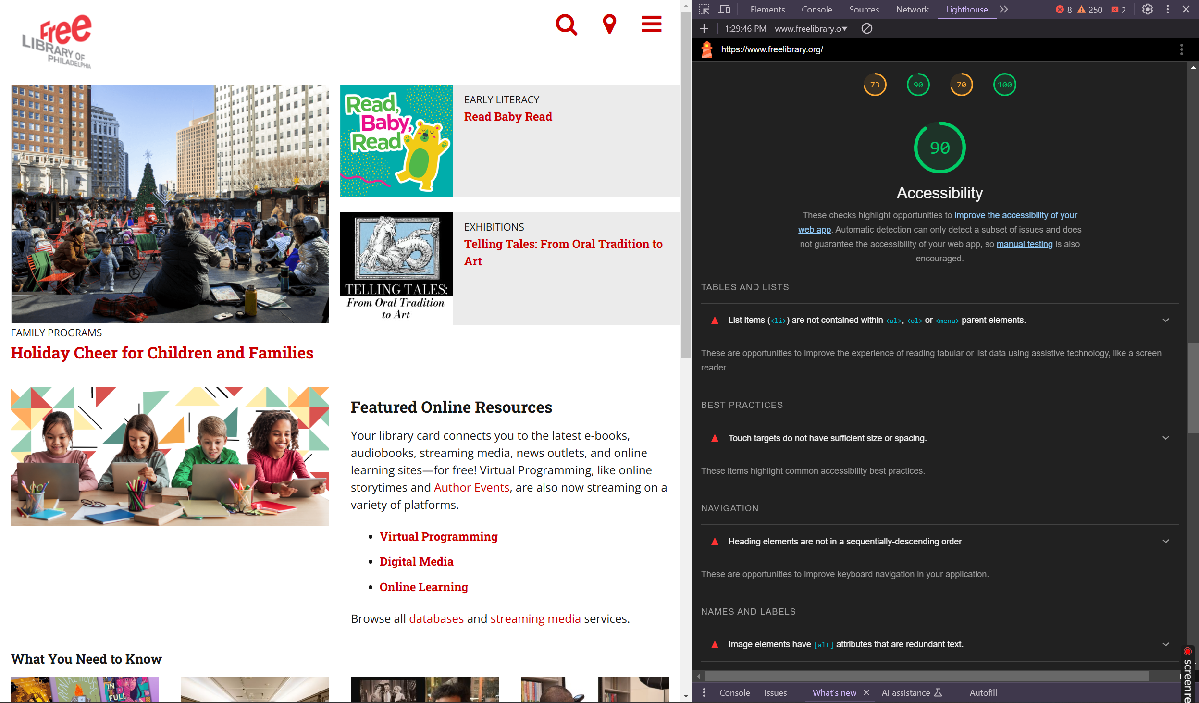Image resolution: width=1199 pixels, height=703 pixels.
Task: Open the errors count badge showing 8
Action: [1063, 10]
